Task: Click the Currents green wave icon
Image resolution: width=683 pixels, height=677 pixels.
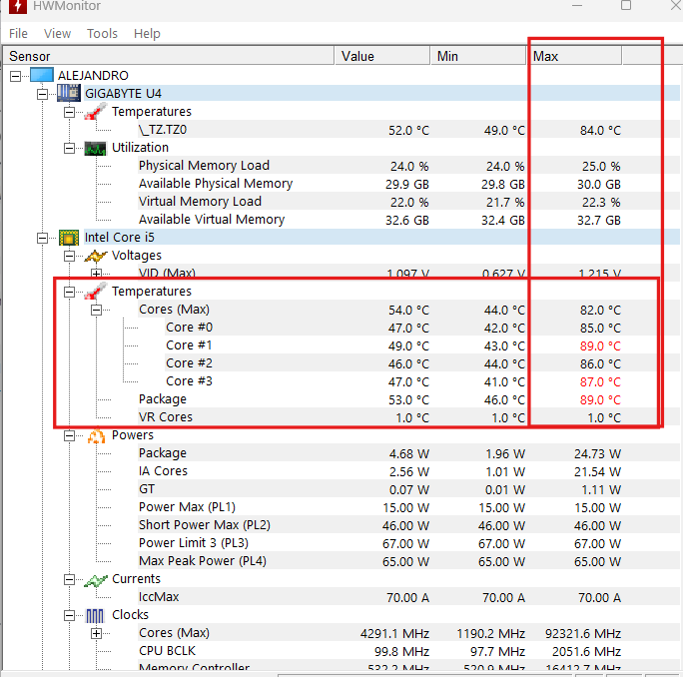Action: click(x=96, y=579)
